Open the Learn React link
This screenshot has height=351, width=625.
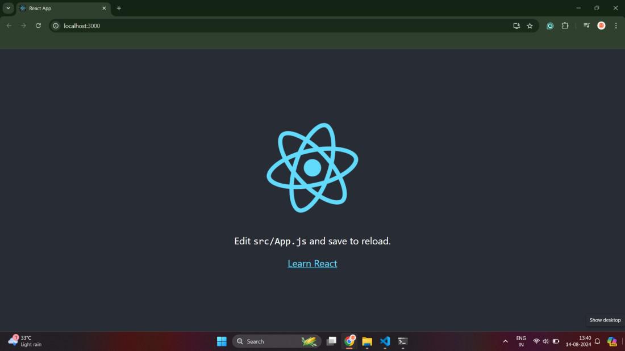pos(312,264)
